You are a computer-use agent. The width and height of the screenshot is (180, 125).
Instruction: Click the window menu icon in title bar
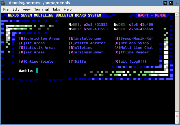click(4, 3)
